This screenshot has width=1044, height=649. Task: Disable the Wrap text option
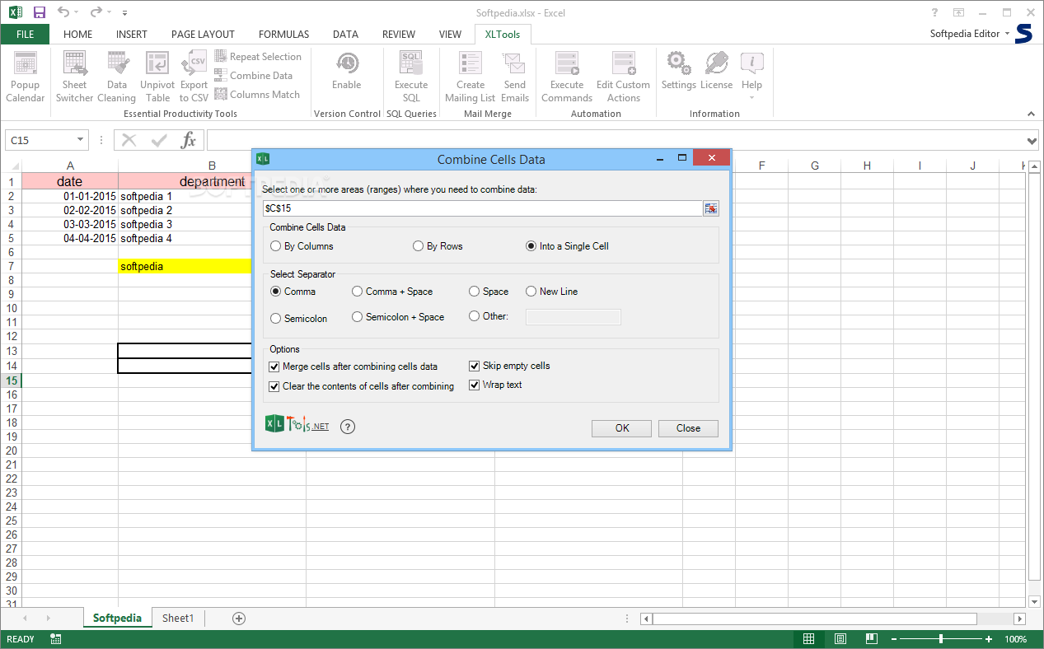(496, 385)
